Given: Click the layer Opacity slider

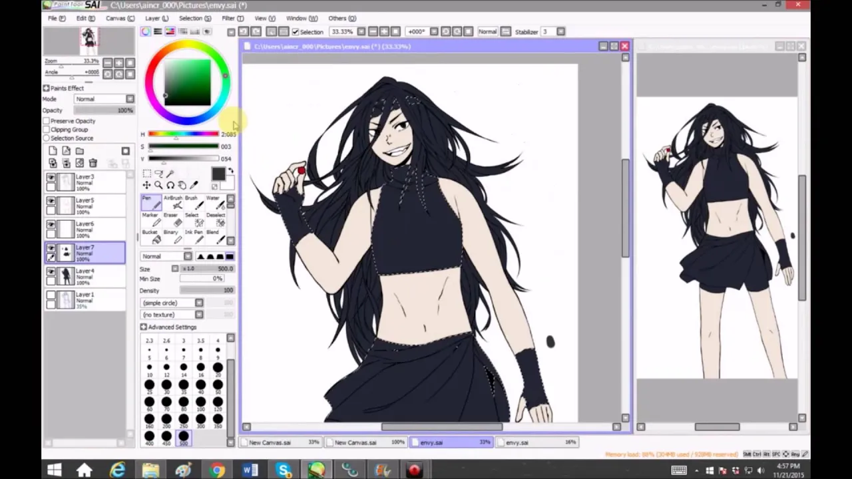Looking at the screenshot, I should pyautogui.click(x=103, y=110).
